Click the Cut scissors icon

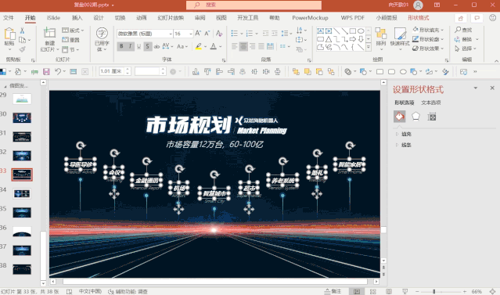(22, 31)
